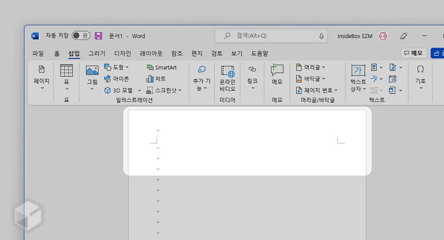This screenshot has height=240, width=444.
Task: Click the 아이콘 icons button
Action: point(116,79)
